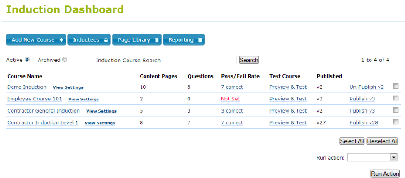The image size is (405, 178).
Task: View Settings for Contractor Induction Level 1
Action: 100,123
